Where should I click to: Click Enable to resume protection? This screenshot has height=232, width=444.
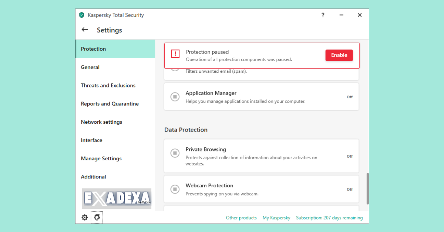tap(339, 55)
